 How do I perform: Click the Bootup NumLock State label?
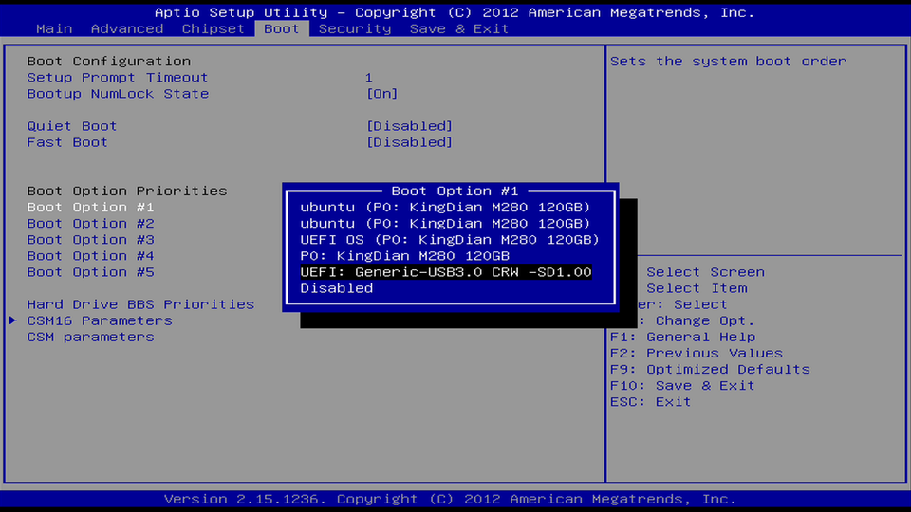pos(118,94)
